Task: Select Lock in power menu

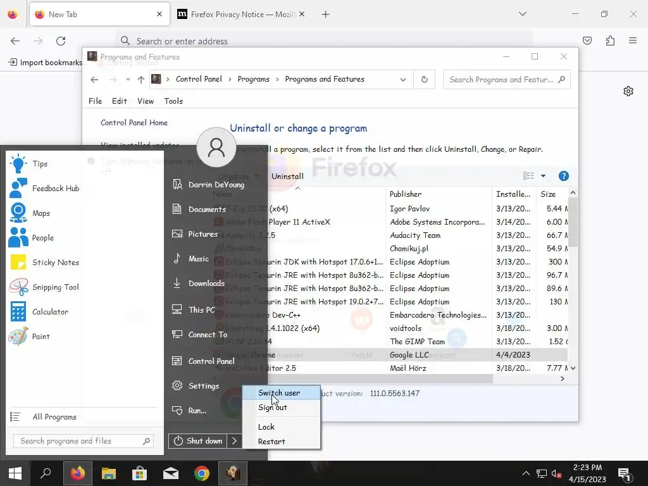Action: (281, 427)
